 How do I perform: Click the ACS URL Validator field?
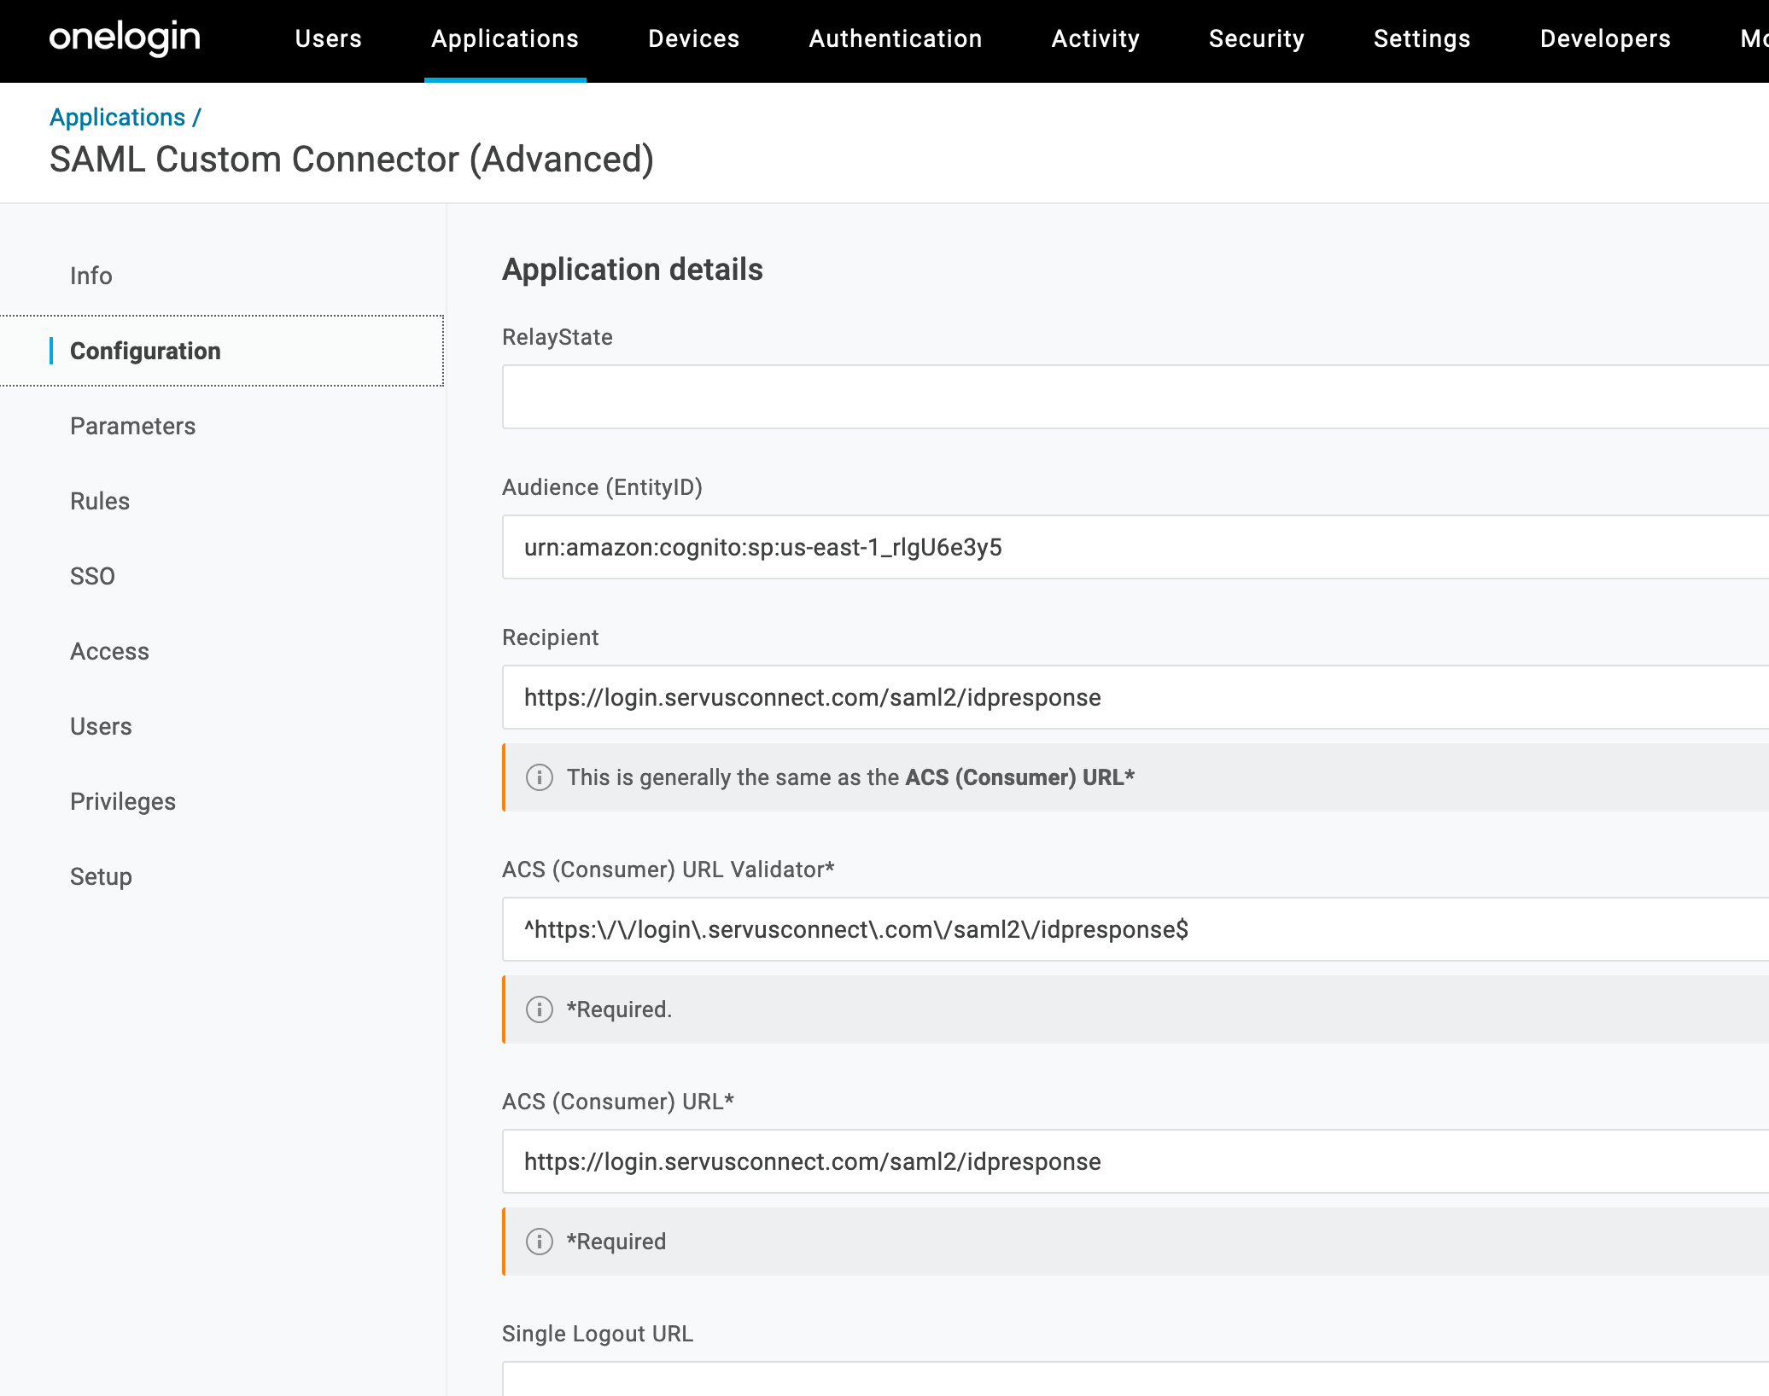1134,929
